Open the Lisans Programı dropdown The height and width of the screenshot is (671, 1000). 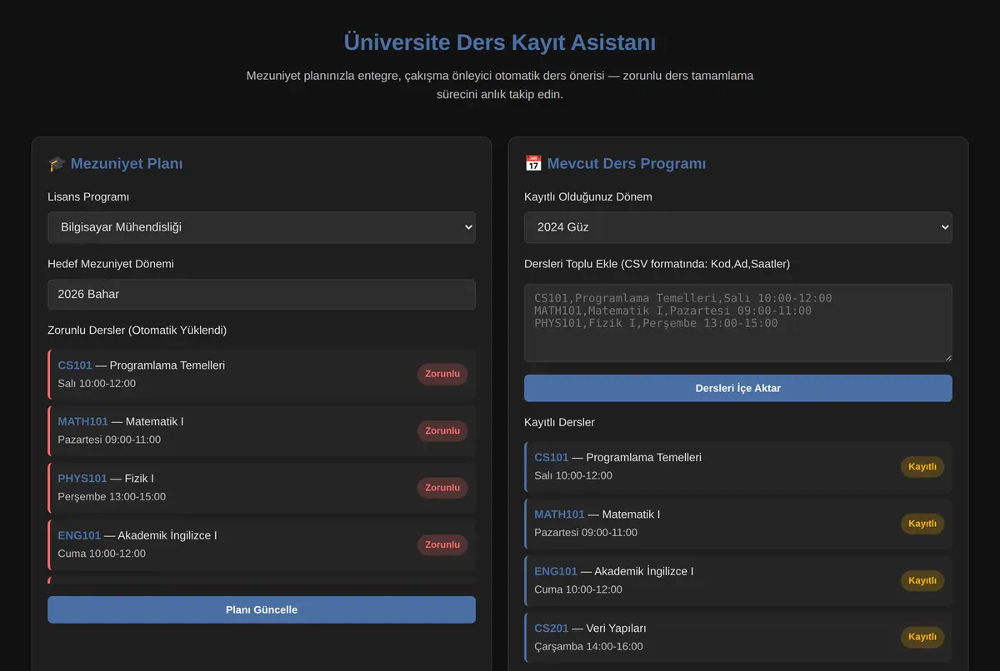coord(262,227)
